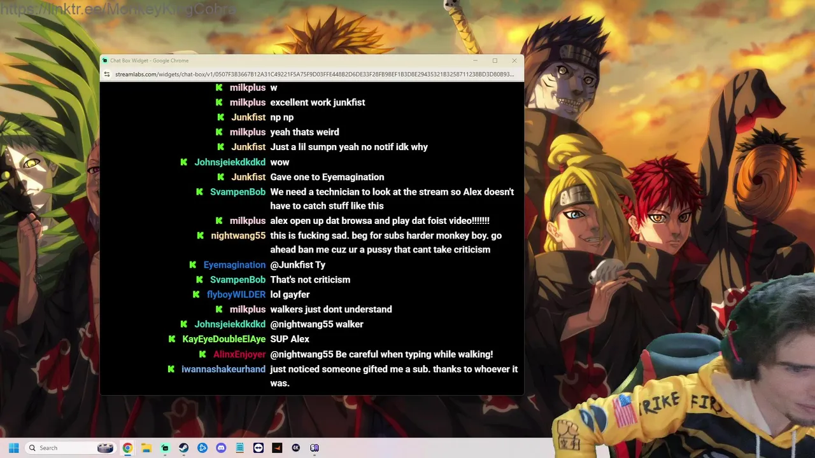Close the Chat Box Widget window
The width and height of the screenshot is (815, 458).
click(514, 60)
